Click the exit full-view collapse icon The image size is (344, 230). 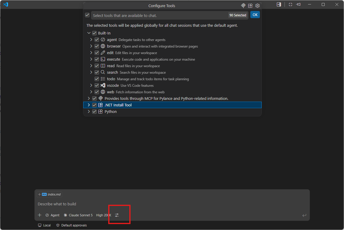290,4
